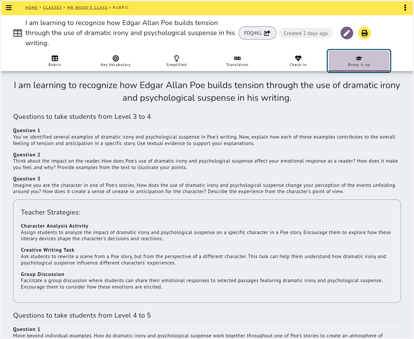Open the hamburger menu
The height and width of the screenshot is (339, 414).
(x=9, y=8)
